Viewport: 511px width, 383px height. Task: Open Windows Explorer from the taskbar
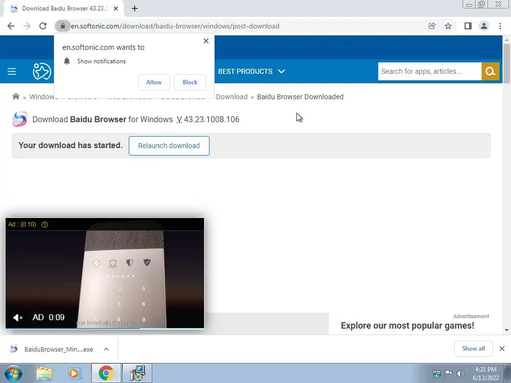[44, 374]
